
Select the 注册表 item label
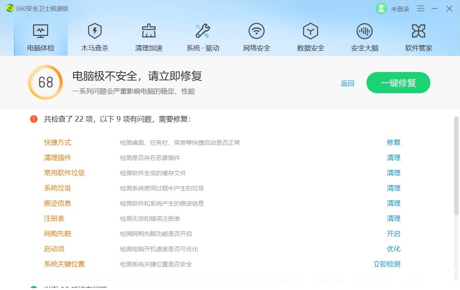[x=54, y=219]
